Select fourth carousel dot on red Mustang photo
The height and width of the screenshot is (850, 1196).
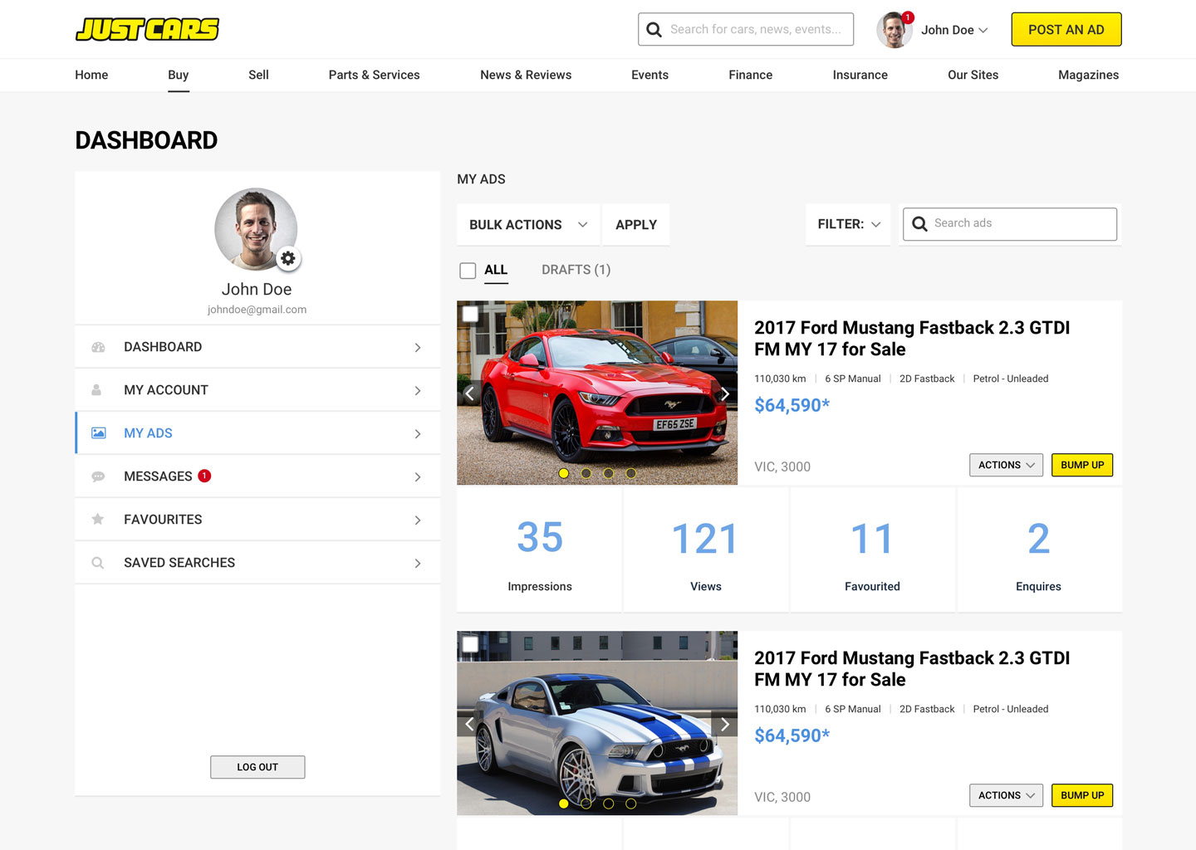pos(631,473)
